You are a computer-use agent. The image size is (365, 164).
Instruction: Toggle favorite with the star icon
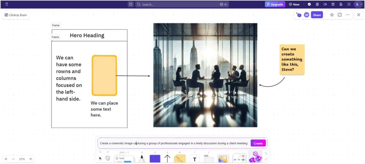332,15
